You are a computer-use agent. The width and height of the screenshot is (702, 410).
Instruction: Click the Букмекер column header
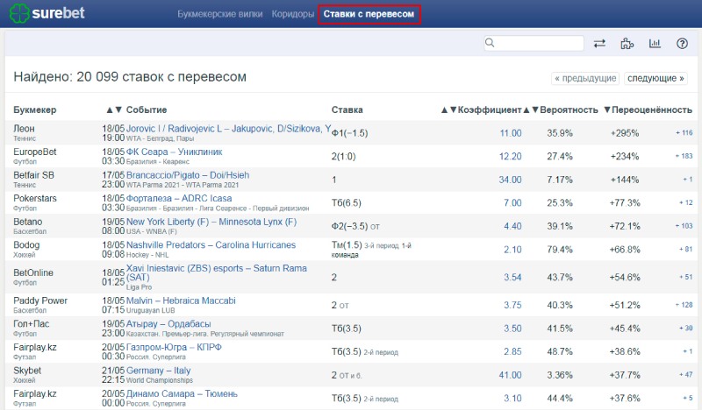pyautogui.click(x=35, y=110)
